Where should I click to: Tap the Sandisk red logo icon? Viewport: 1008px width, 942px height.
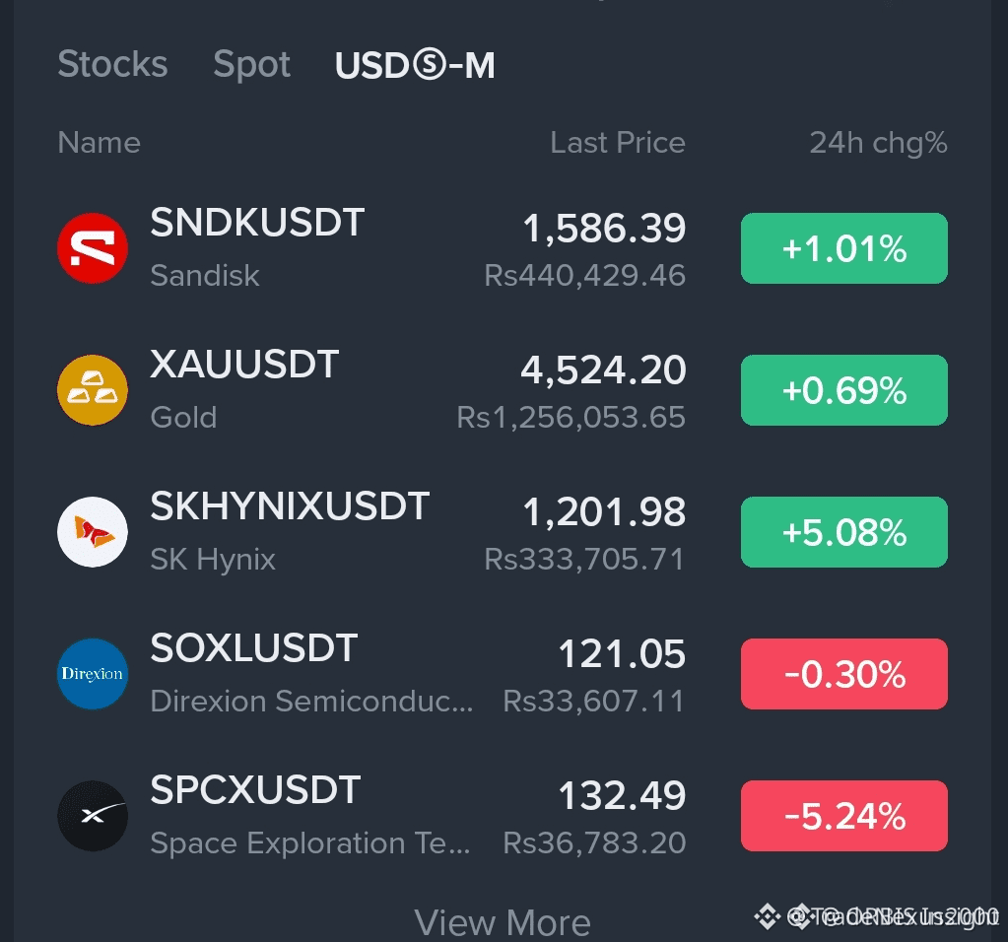click(x=93, y=248)
